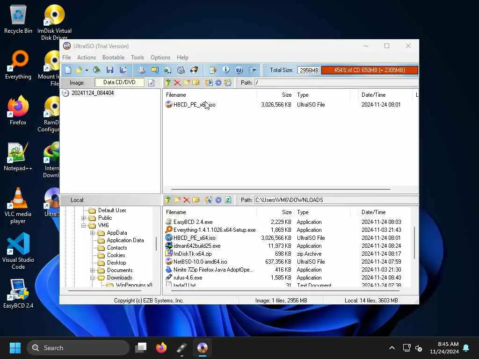Click the Data CD/DVD image type button
The height and width of the screenshot is (359, 479).
click(x=119, y=82)
